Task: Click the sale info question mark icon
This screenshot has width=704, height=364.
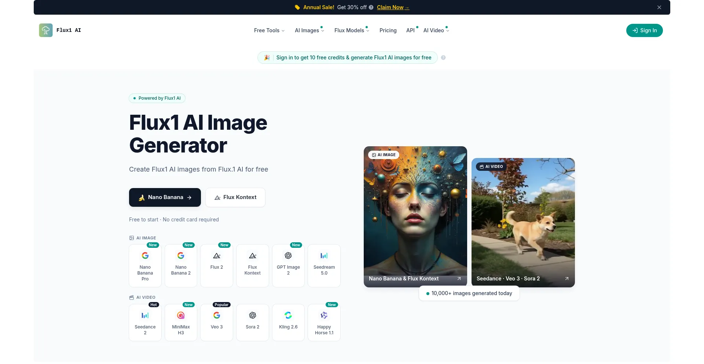Action: (371, 7)
